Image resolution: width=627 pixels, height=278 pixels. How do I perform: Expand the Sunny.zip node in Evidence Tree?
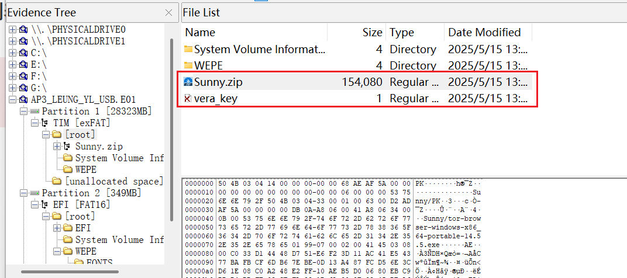pos(56,146)
